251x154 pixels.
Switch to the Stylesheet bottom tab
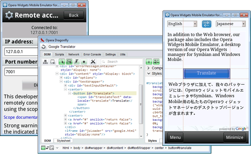tap(64, 141)
